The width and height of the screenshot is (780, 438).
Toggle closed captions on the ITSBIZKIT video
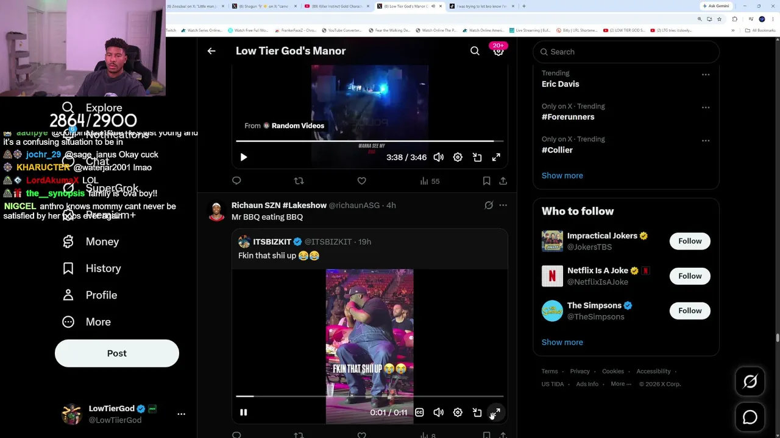click(x=419, y=412)
